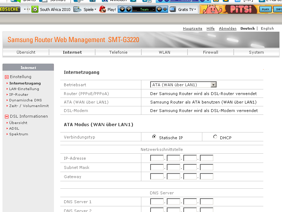The width and height of the screenshot is (282, 212).
Task: Click the 'Netzwerkschnittstelle' section label
Action: click(x=162, y=149)
